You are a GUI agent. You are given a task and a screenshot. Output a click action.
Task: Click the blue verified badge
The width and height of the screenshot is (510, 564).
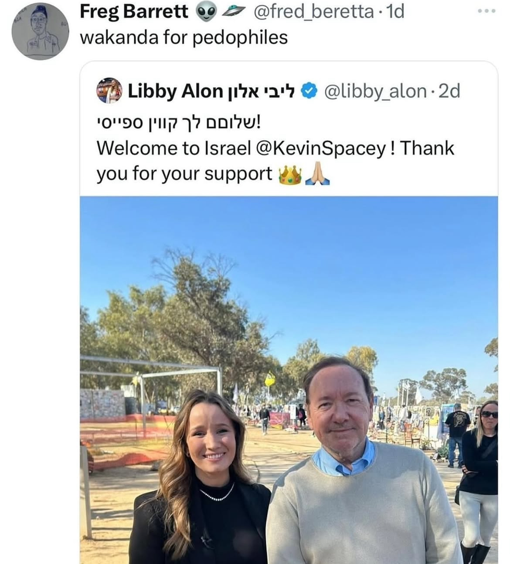tap(309, 91)
